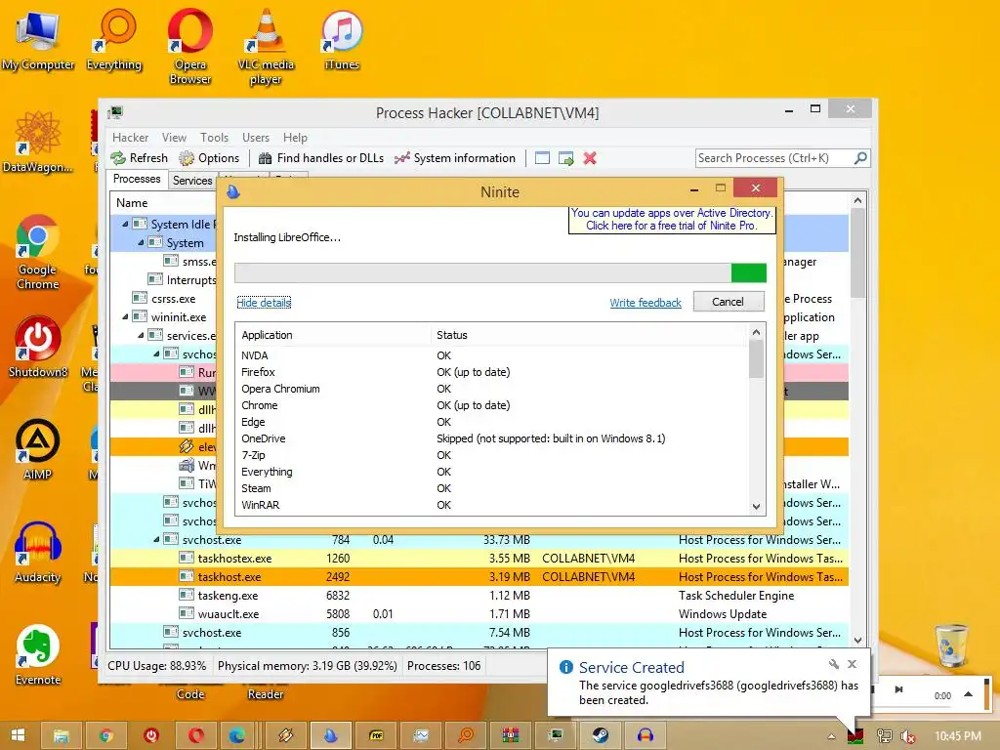This screenshot has height=750, width=1000.
Task: Select the taskeng.exe process row
Action: pyautogui.click(x=479, y=595)
